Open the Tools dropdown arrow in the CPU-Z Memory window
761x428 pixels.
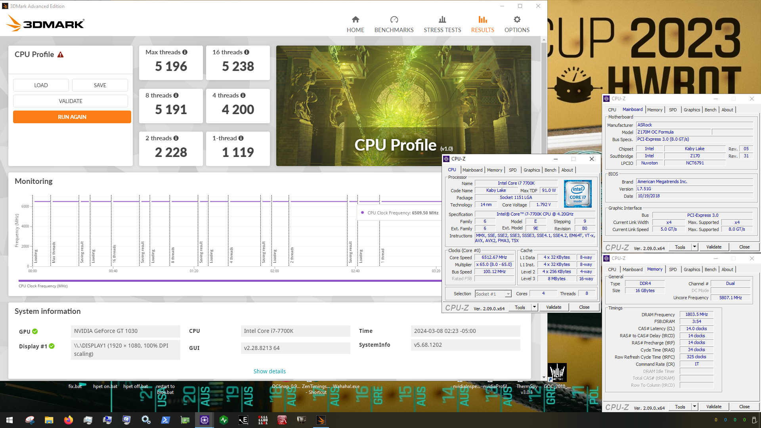point(694,407)
